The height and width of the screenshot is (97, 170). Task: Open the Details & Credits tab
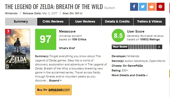point(117,22)
